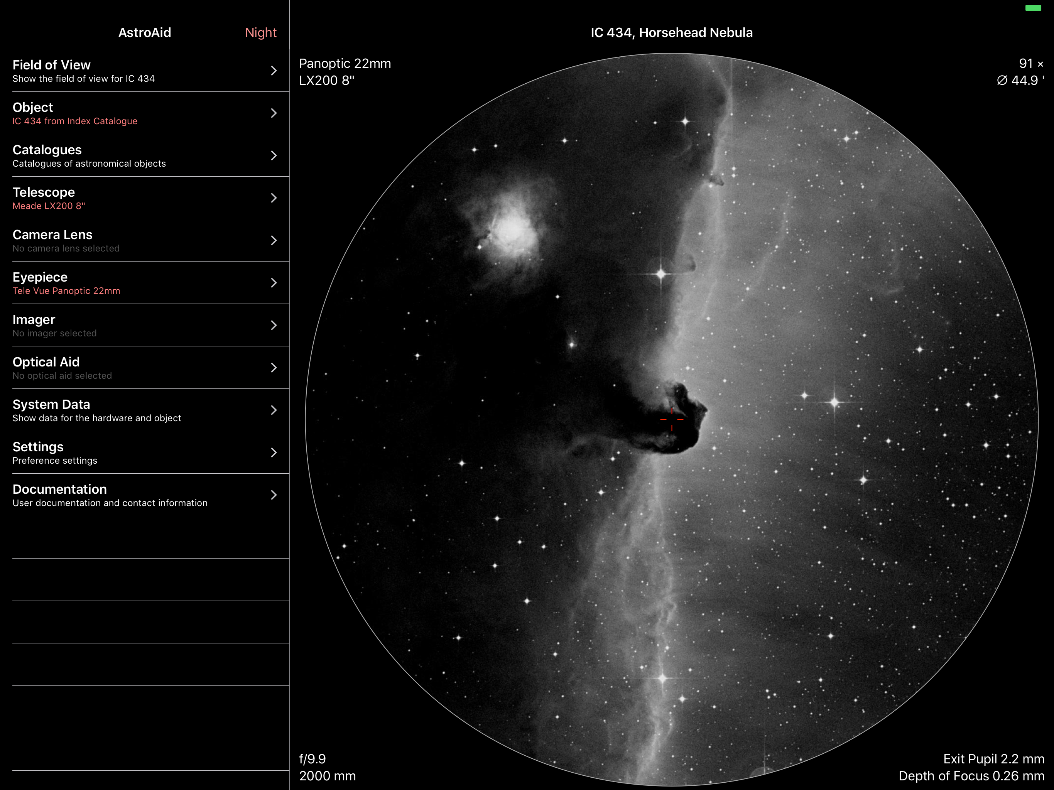
Task: Toggle Night mode in the header
Action: 260,32
